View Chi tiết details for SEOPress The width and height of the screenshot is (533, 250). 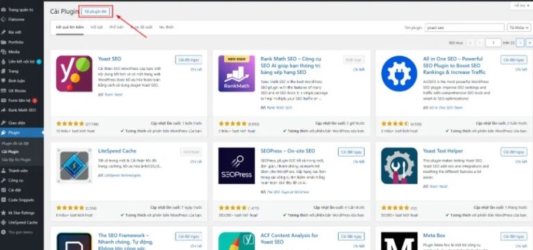pos(359,162)
